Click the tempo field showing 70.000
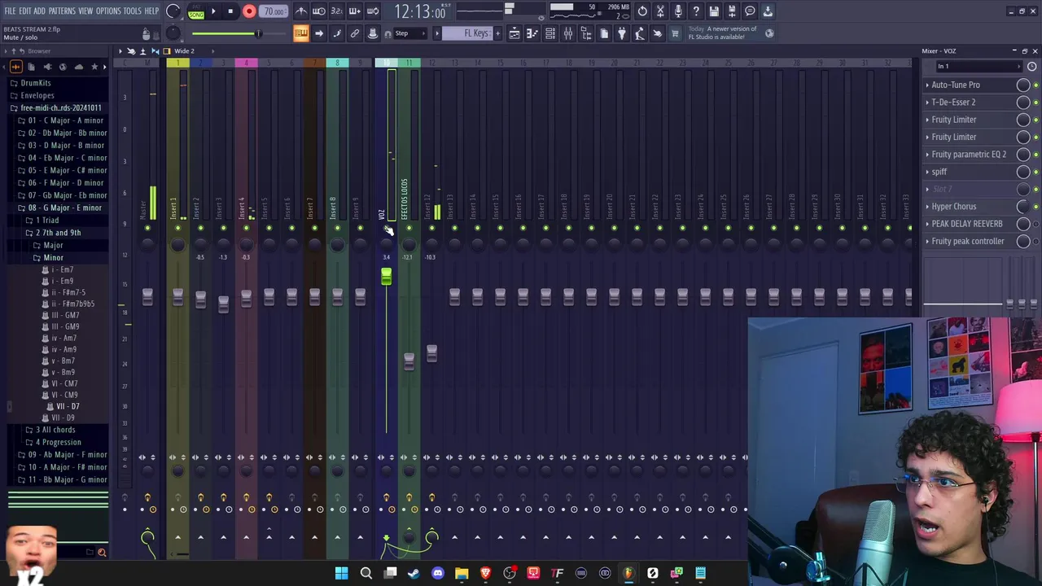Image resolution: width=1042 pixels, height=586 pixels. 274,11
